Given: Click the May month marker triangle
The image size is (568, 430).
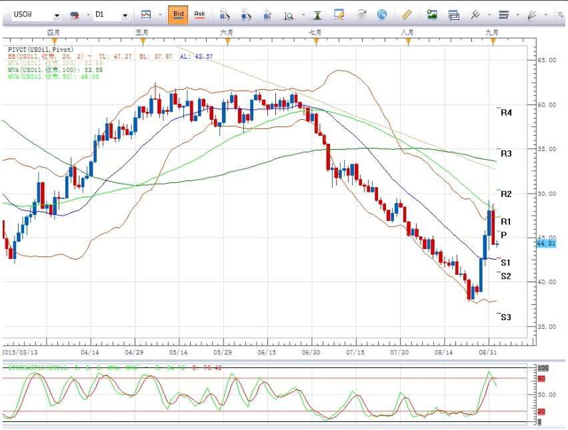Looking at the screenshot, I should 143,41.
